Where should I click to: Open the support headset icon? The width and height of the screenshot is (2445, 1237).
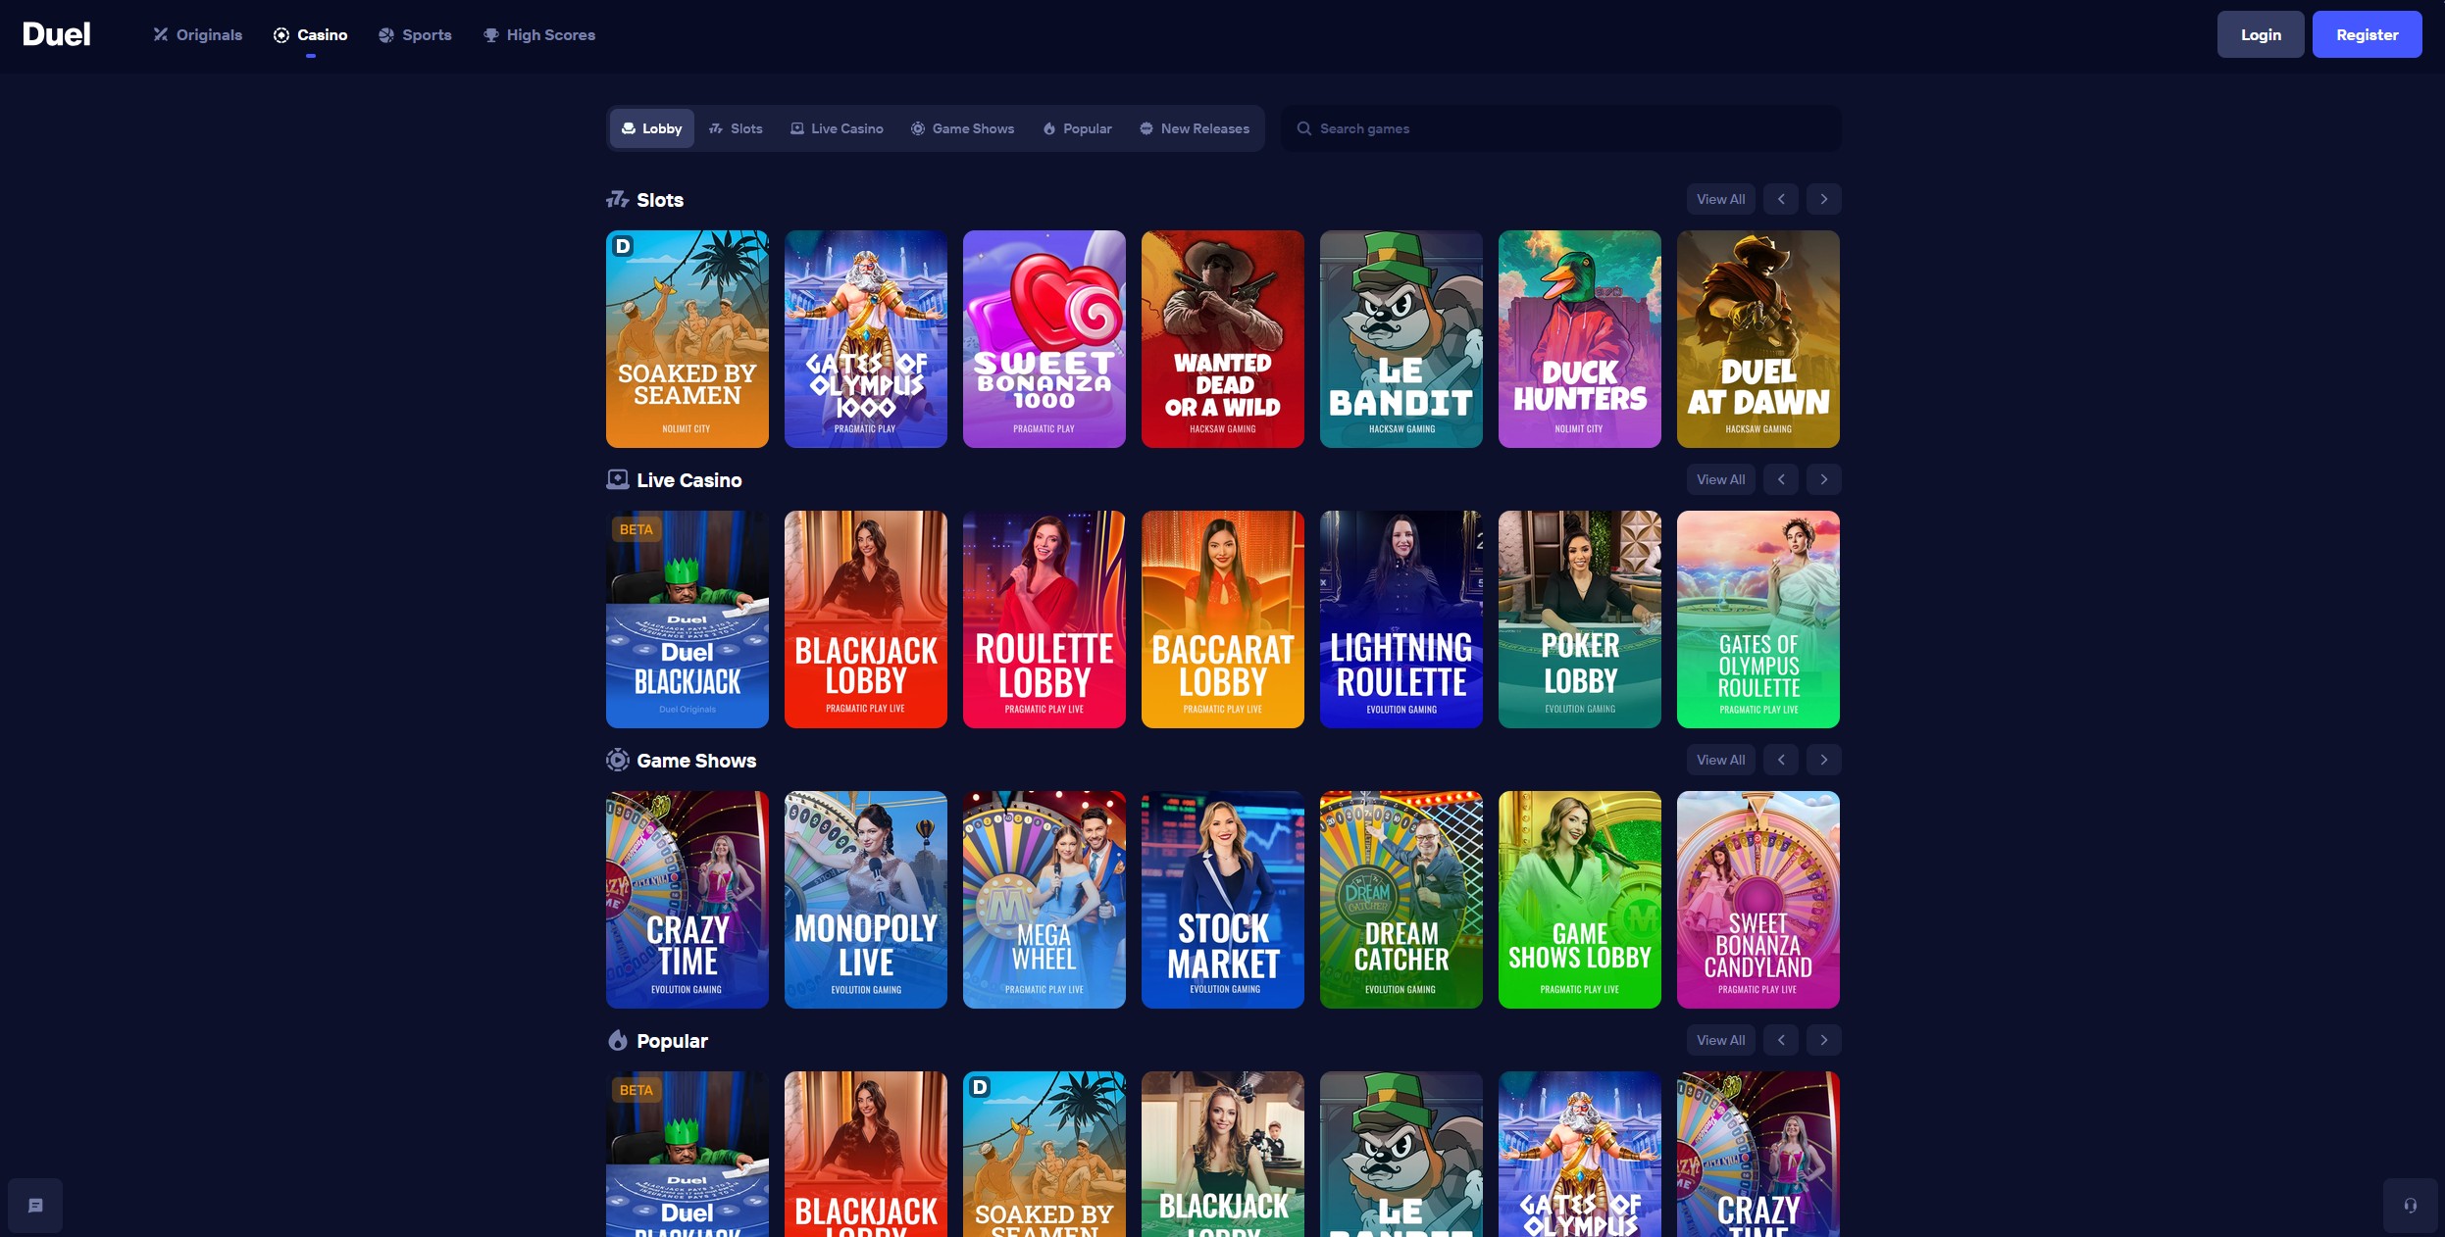2410,1206
